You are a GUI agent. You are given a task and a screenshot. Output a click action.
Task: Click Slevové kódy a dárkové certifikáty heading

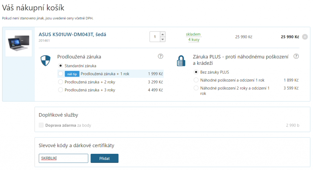pos(76,146)
